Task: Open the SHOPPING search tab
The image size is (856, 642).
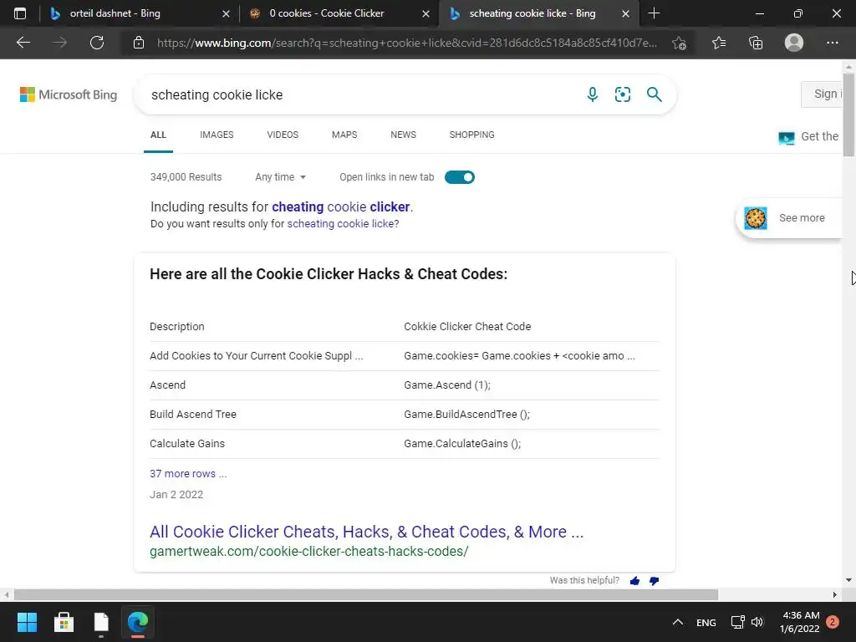Action: [x=472, y=135]
